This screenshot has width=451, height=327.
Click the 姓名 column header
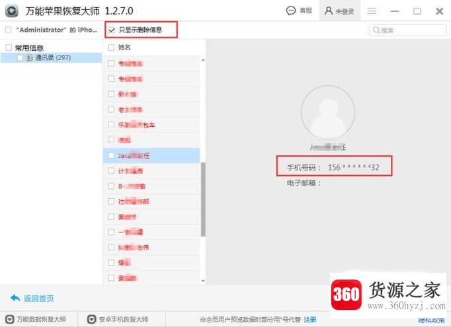124,48
